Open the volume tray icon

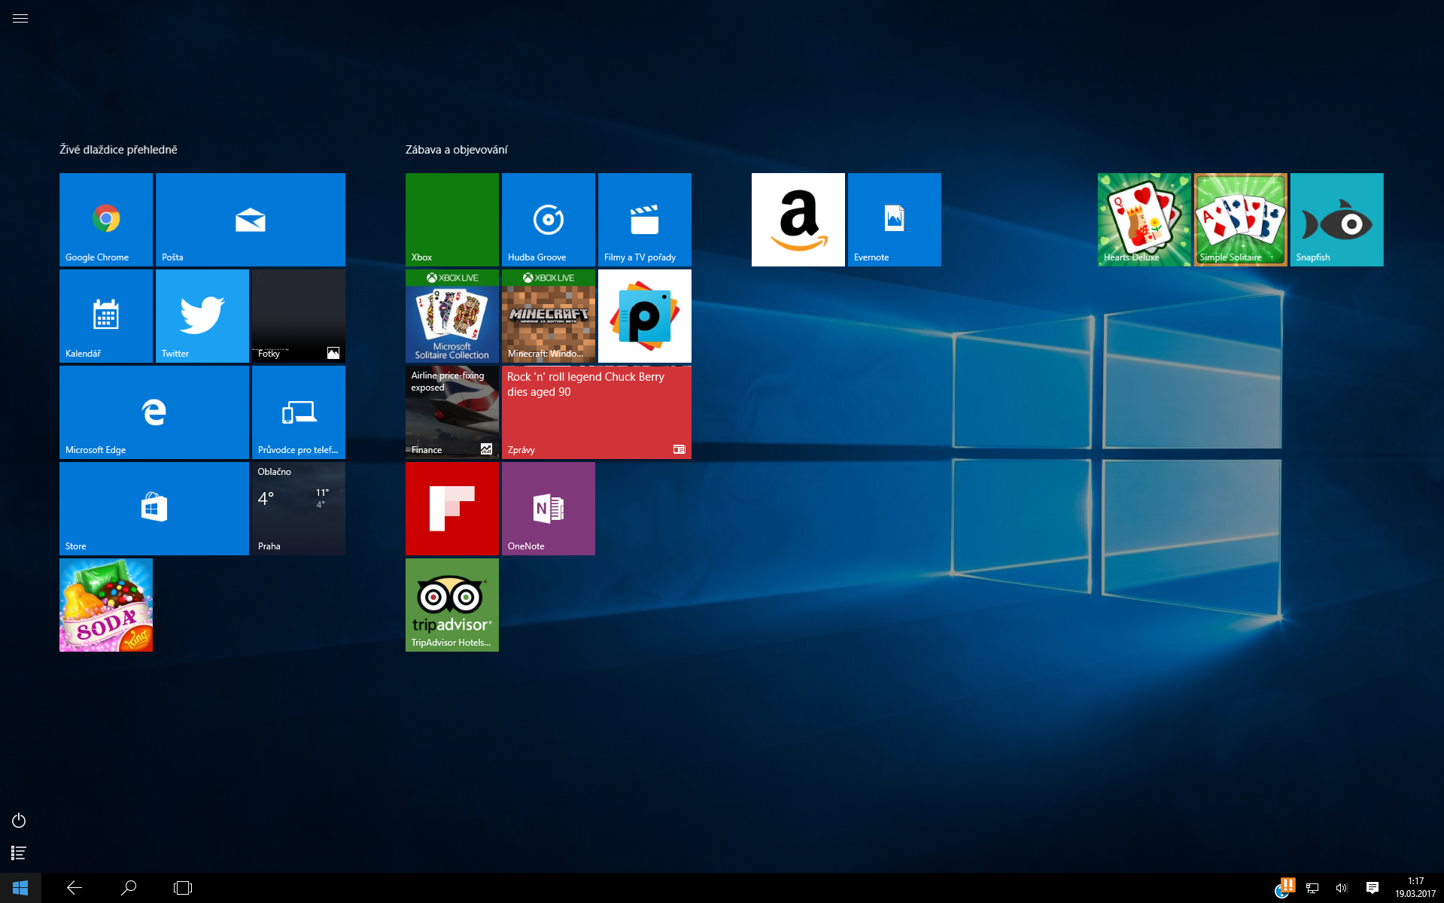[x=1342, y=888]
